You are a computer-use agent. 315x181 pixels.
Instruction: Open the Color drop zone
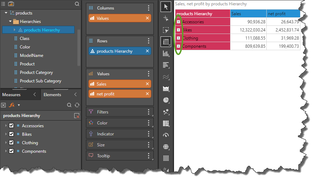click(103, 123)
